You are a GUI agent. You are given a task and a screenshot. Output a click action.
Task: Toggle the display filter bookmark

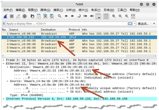[x=4, y=24]
